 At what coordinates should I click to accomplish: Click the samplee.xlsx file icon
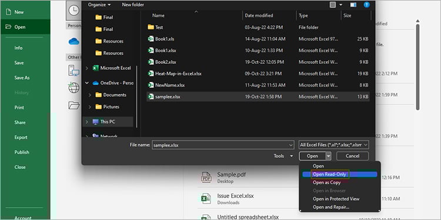(151, 97)
